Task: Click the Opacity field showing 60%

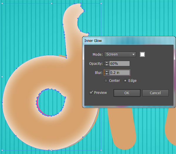Action: click(x=119, y=64)
